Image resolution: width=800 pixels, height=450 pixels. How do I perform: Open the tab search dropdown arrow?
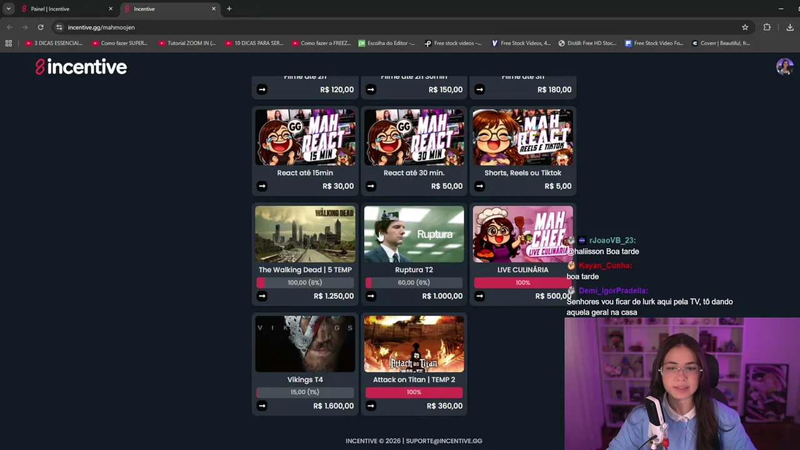(x=8, y=9)
